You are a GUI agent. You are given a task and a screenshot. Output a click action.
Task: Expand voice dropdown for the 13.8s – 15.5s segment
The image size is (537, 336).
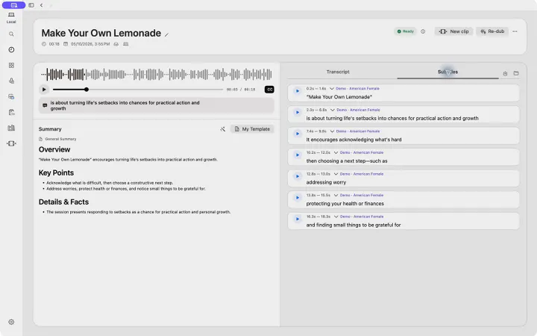[336, 195]
